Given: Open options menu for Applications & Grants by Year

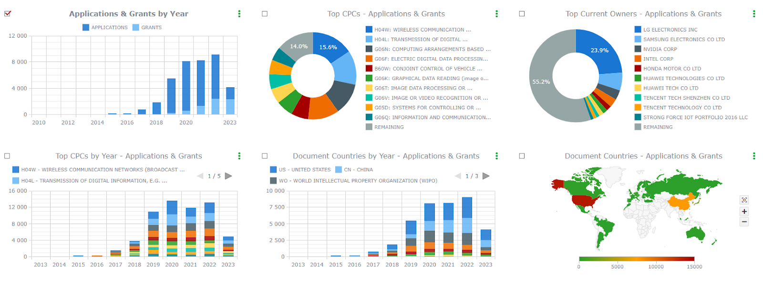Looking at the screenshot, I should [239, 14].
